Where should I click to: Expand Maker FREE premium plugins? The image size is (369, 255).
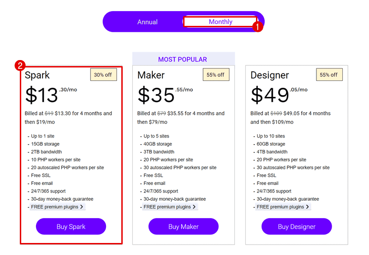(170, 207)
